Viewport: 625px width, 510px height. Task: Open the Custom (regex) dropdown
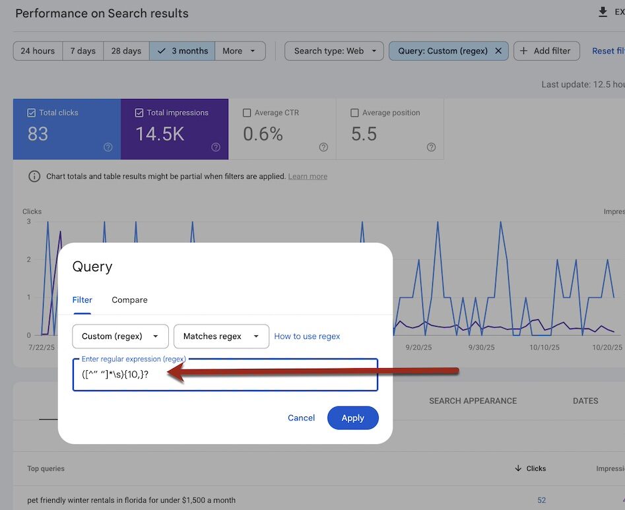120,336
